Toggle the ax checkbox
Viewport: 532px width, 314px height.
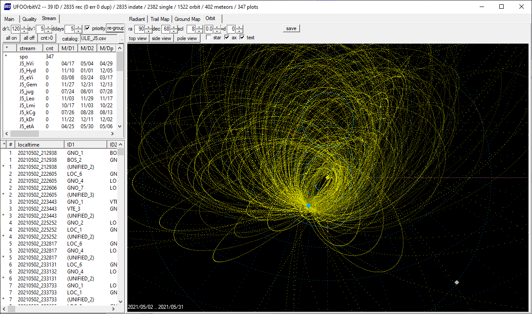coord(227,38)
